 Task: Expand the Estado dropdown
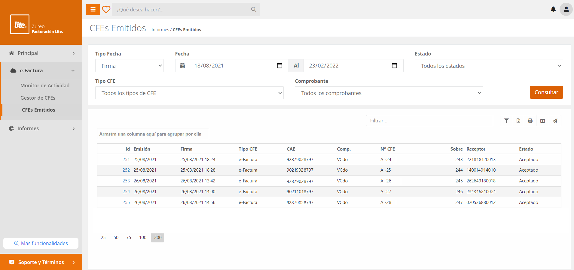click(488, 66)
